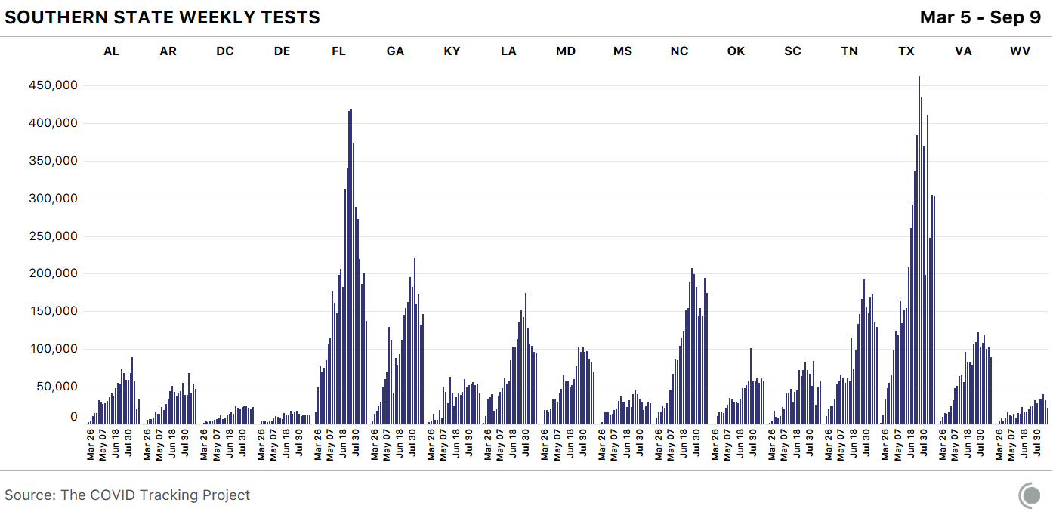This screenshot has height=515, width=1053.
Task: Click the 150,000 y-axis label
Action: [53, 311]
